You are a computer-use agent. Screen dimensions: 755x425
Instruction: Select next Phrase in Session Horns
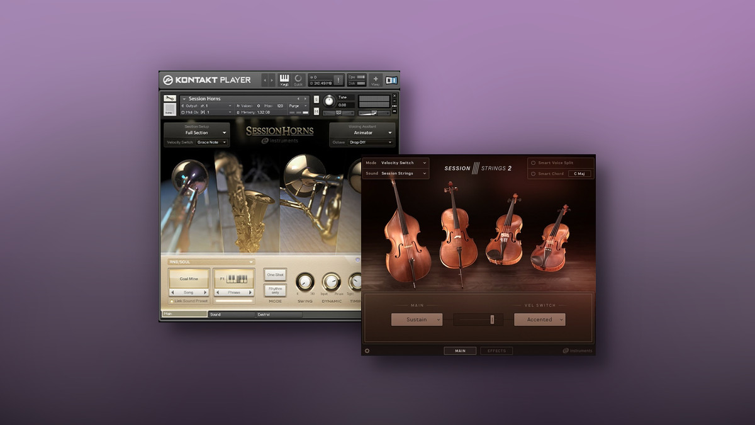click(x=250, y=293)
